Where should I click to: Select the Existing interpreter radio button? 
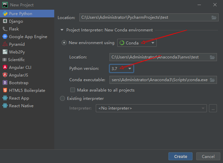62,99
